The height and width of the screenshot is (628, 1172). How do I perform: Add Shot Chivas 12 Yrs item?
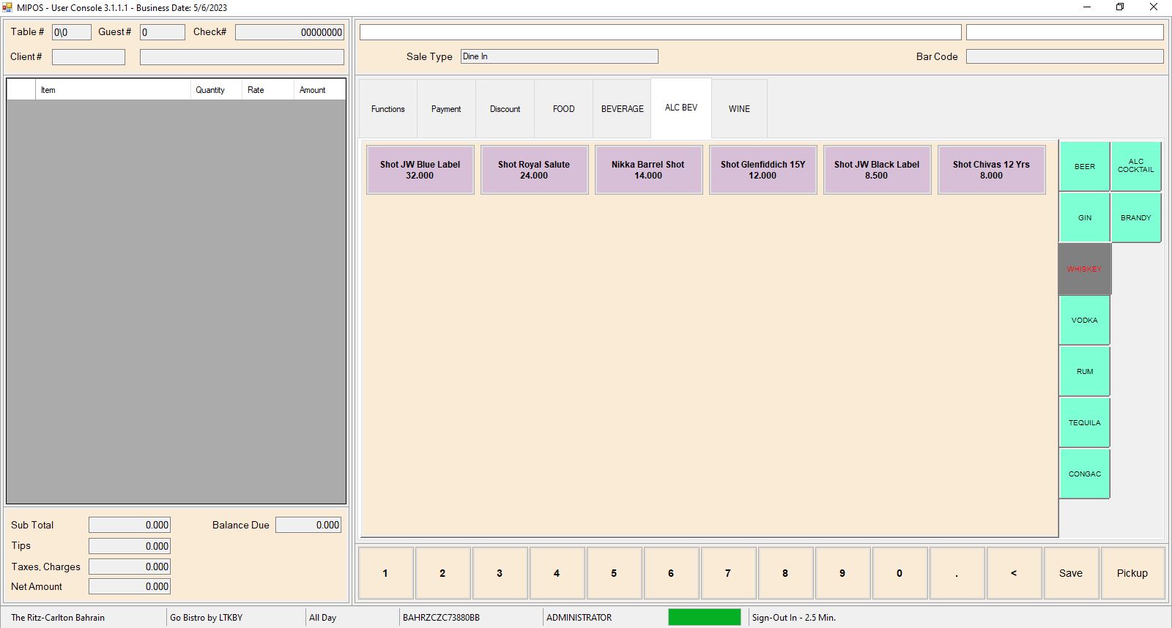991,170
